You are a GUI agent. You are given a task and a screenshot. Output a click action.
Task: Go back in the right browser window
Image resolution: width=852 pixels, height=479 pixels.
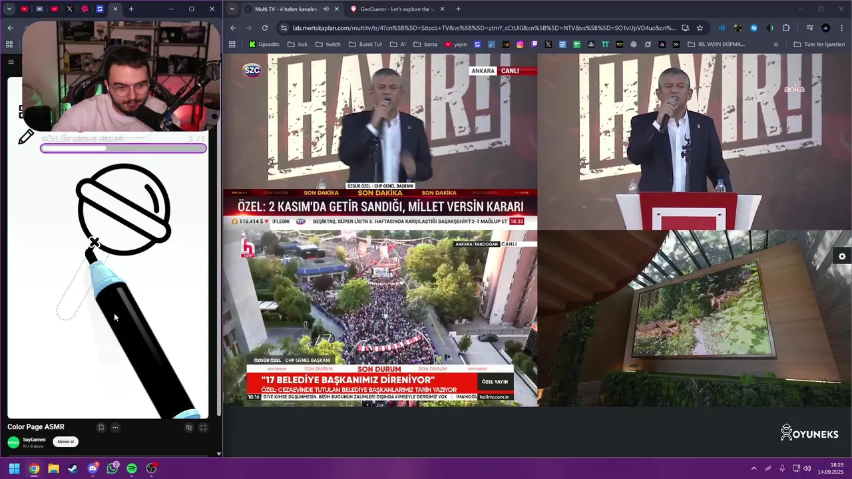coord(233,28)
